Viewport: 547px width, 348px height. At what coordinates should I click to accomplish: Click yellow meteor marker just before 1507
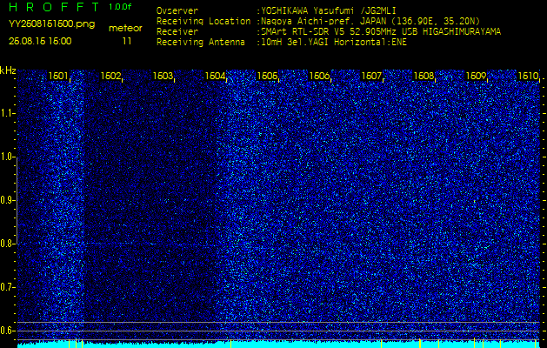(x=381, y=343)
